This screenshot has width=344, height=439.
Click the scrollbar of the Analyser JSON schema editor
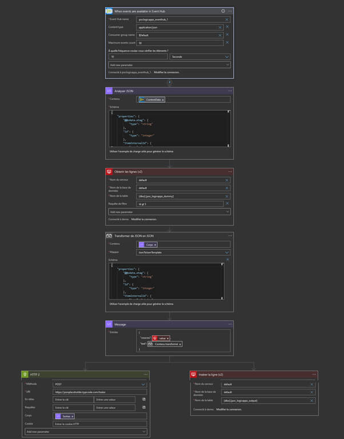tap(229, 128)
